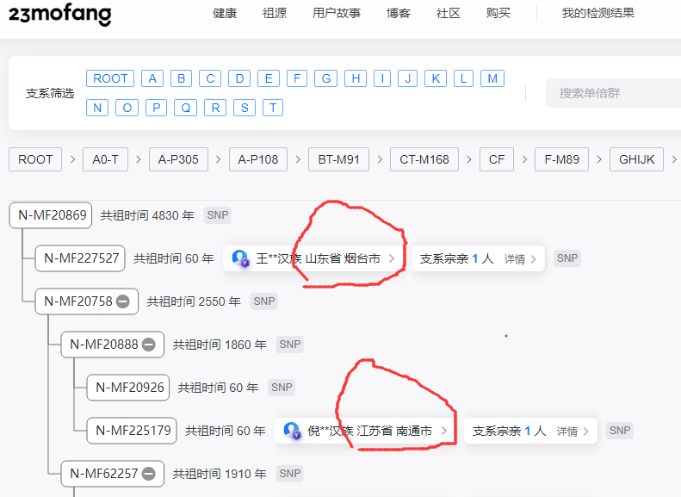
Task: Collapse the N-MF20758 branch
Action: click(x=123, y=301)
